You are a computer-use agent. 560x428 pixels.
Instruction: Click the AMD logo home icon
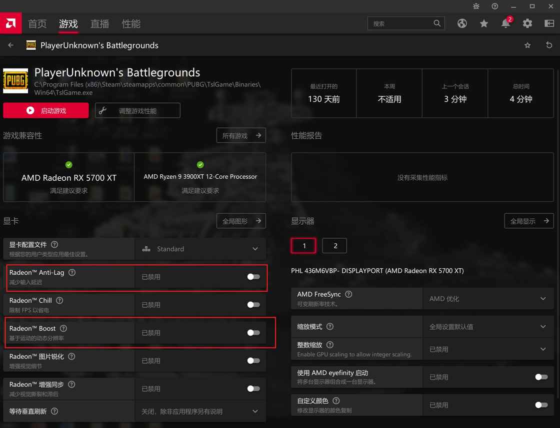click(10, 23)
